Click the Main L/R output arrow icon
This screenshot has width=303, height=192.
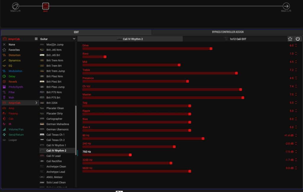tap(286, 6)
